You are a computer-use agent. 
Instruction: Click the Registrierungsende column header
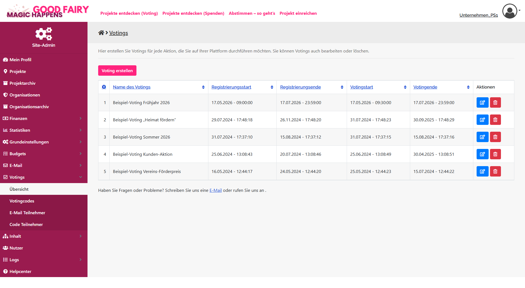pos(300,87)
